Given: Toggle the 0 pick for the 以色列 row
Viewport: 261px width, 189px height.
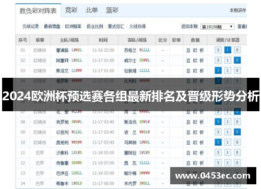Looking at the screenshot, I should pyautogui.click(x=237, y=132).
